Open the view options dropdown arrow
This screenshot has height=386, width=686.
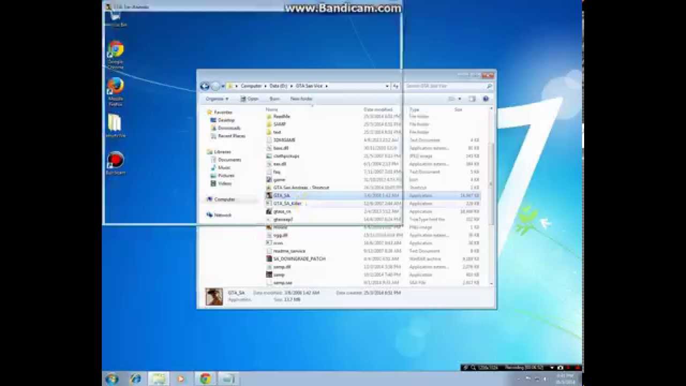[459, 99]
